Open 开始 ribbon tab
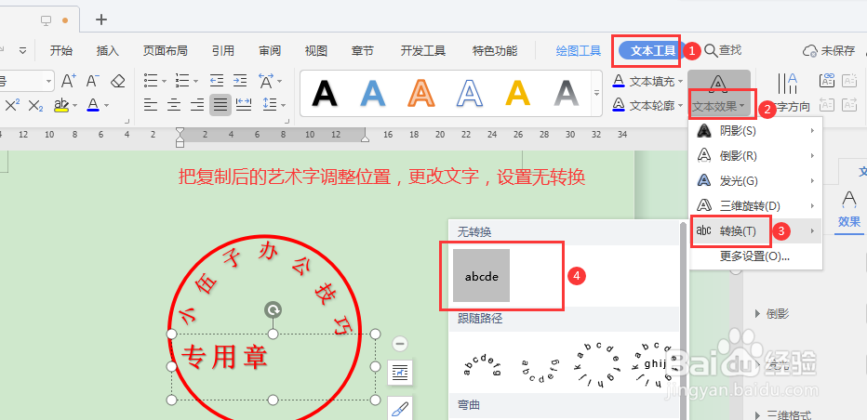867x420 pixels. [60, 51]
